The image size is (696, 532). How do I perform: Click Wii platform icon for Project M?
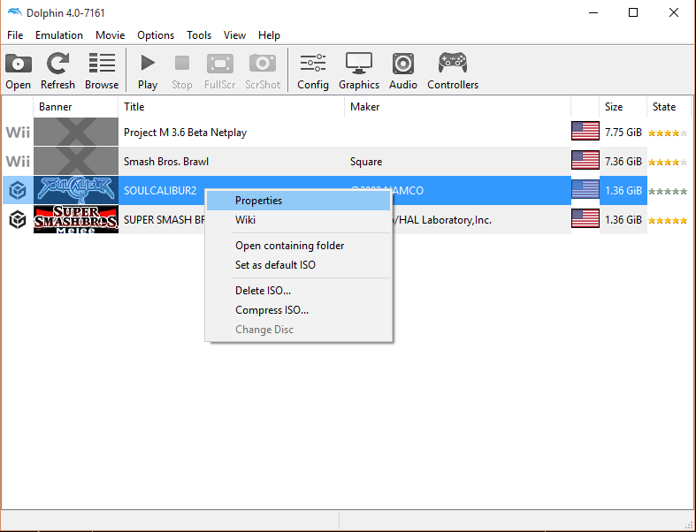tap(18, 133)
